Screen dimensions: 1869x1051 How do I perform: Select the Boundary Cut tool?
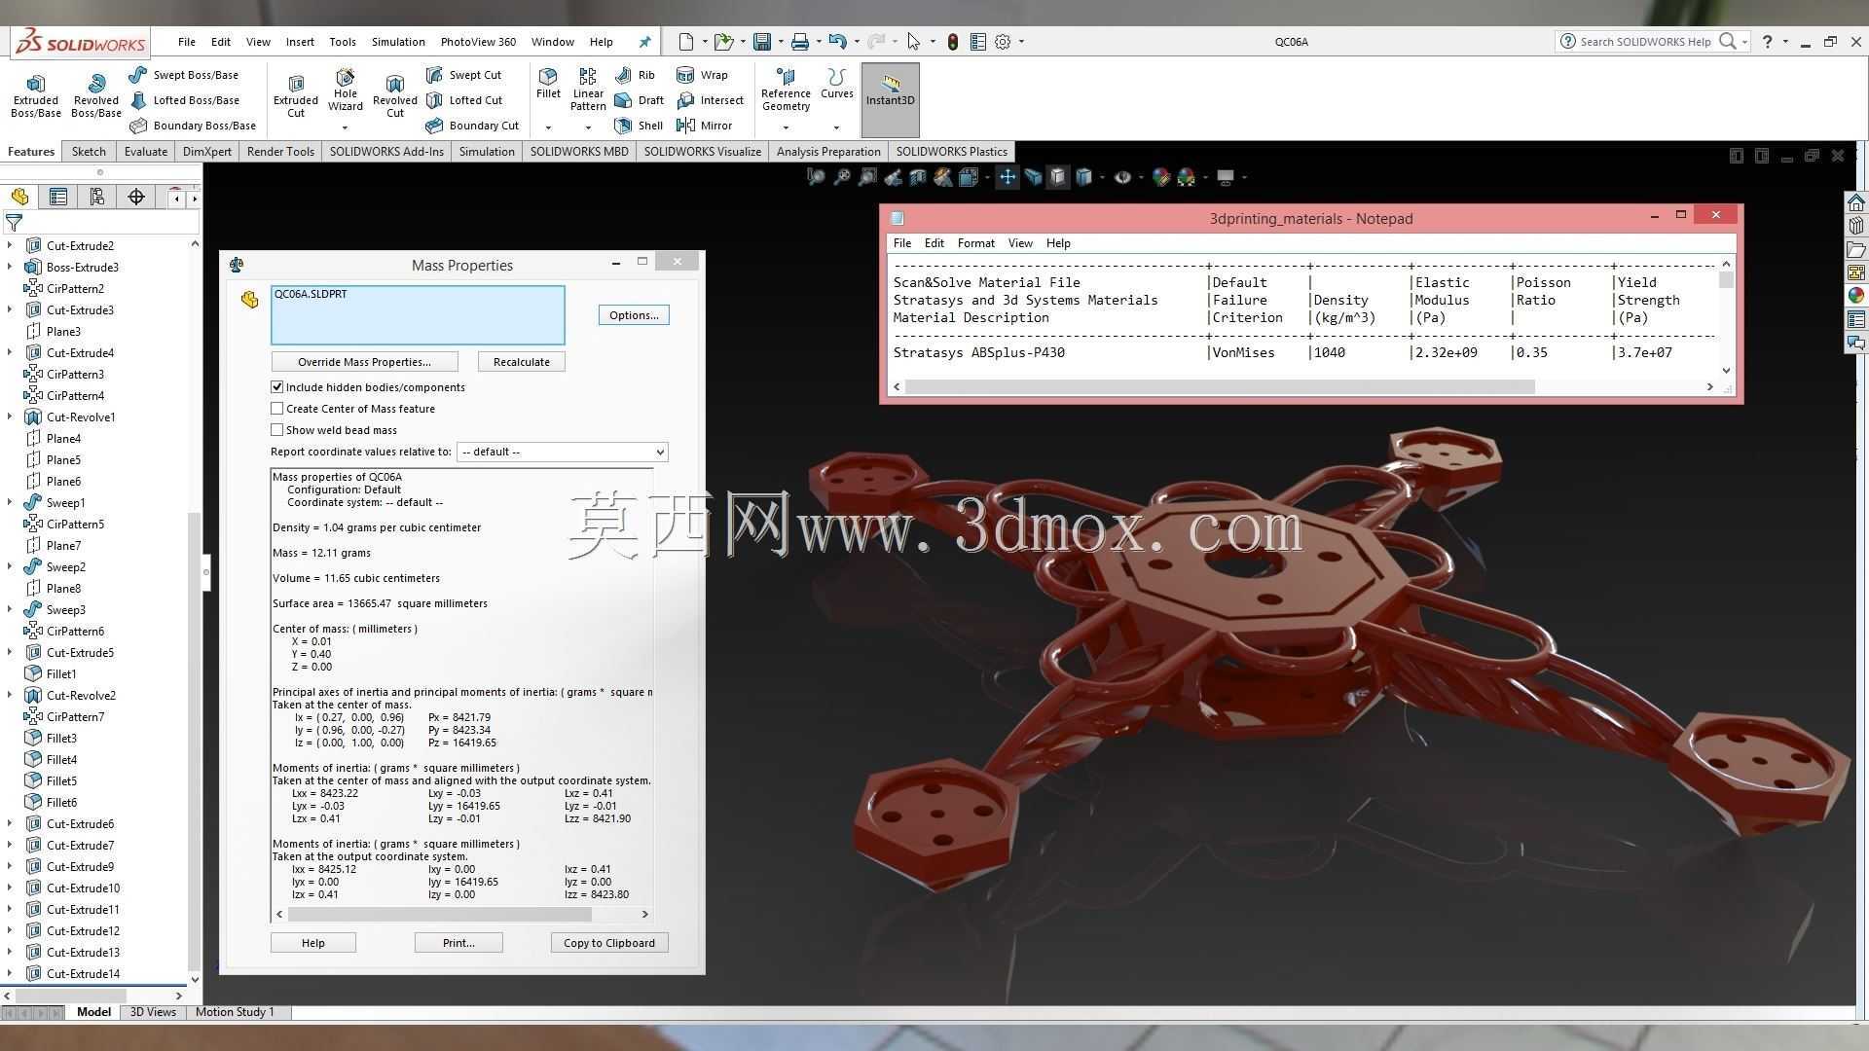coord(472,126)
